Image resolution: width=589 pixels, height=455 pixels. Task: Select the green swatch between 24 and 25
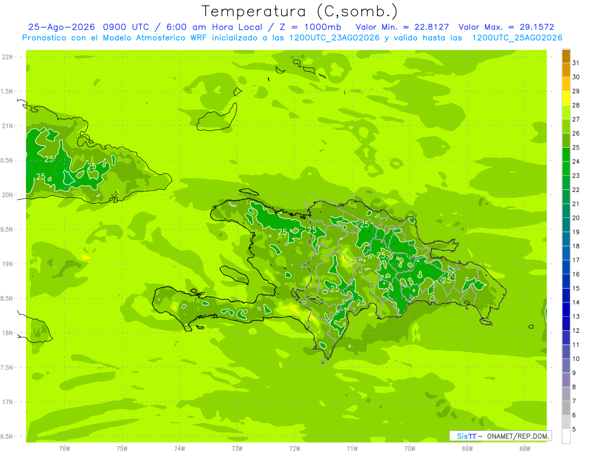pos(566,155)
